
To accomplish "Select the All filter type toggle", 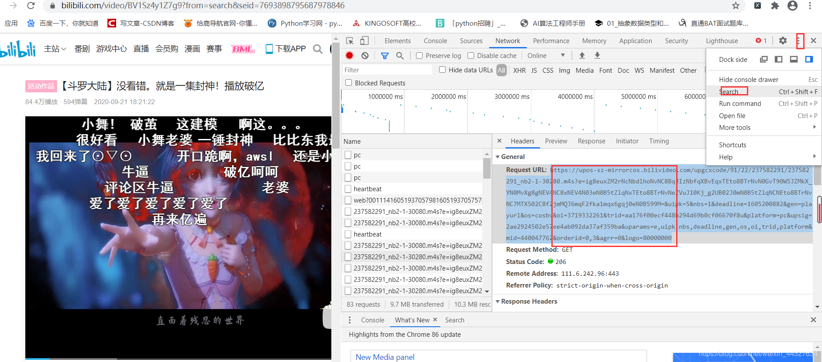I will tap(502, 70).
